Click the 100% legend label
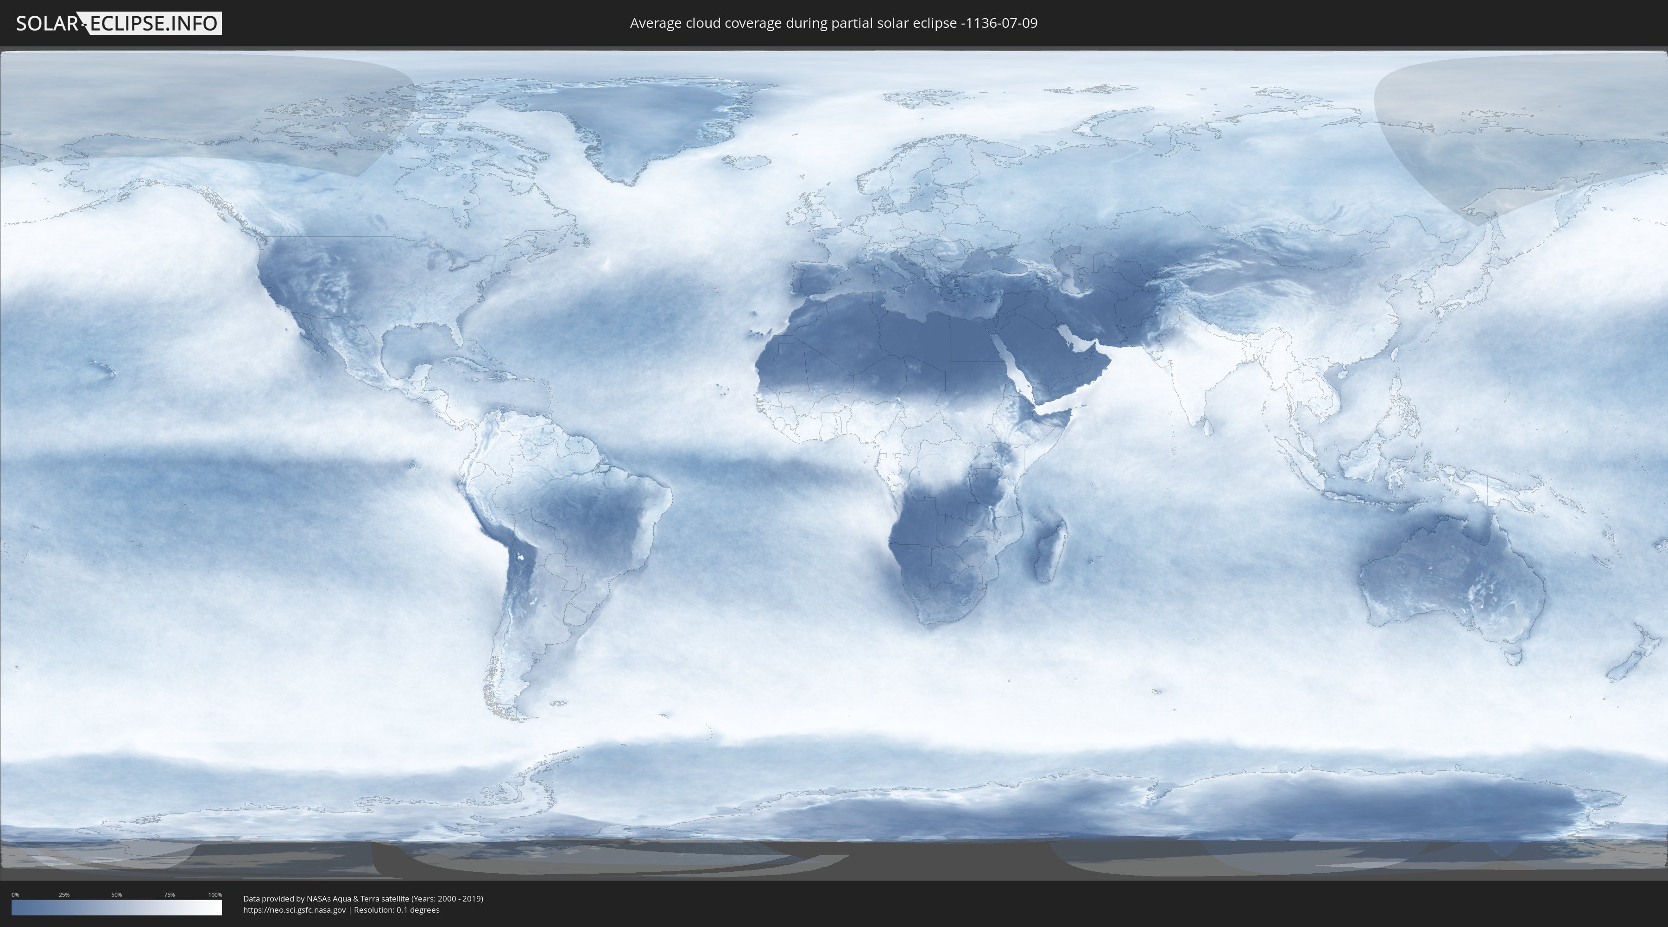 pos(215,895)
